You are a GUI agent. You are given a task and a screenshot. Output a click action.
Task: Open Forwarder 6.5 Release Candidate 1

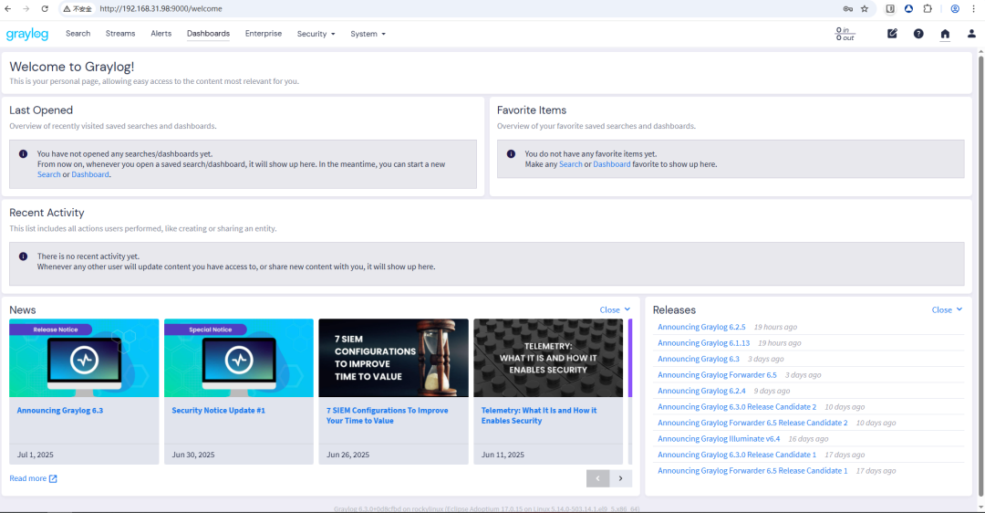pos(752,471)
